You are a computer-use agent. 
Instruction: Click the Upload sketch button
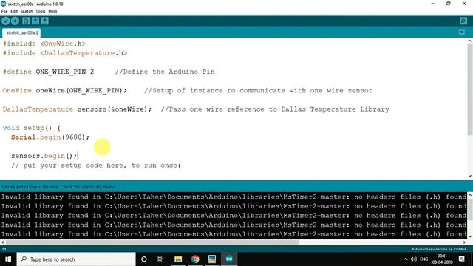pyautogui.click(x=15, y=21)
